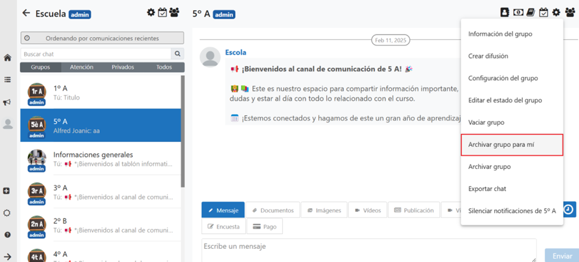
Task: Click the plus icon in left sidebar
Action: coord(7,191)
